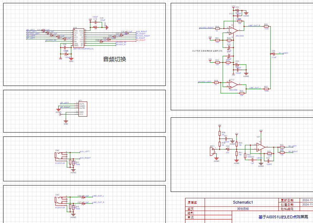Select the U12.2 JRC4558 op-amp triangle
Screen dimensions: 313x223
pos(233,84)
